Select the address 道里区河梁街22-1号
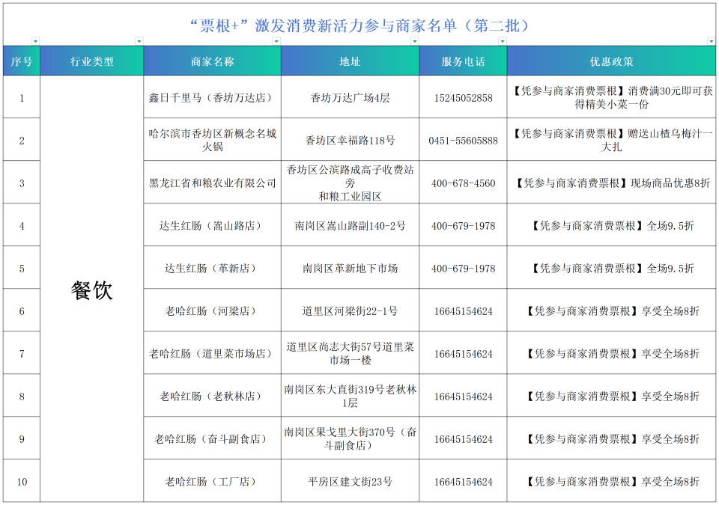The width and height of the screenshot is (719, 505). 350,310
